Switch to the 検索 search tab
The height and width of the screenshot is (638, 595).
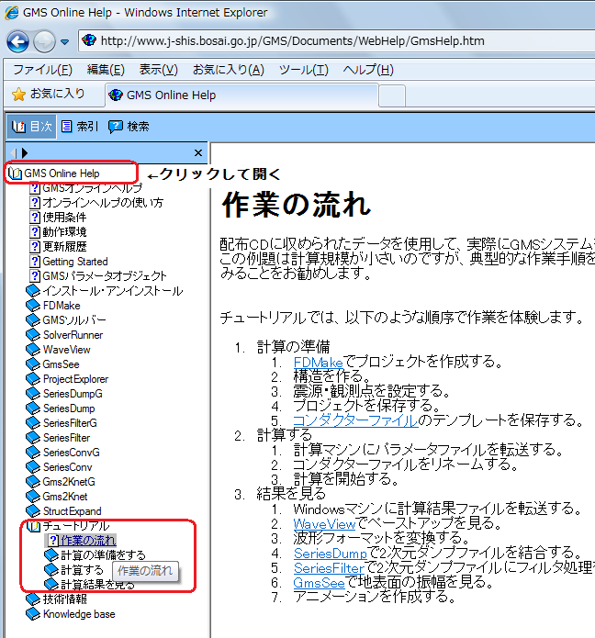129,127
